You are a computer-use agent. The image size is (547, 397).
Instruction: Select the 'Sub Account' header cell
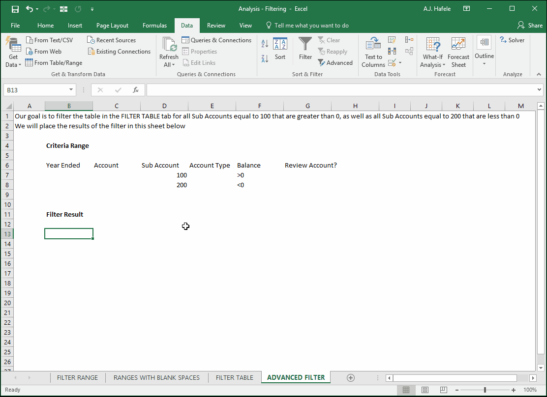click(164, 165)
